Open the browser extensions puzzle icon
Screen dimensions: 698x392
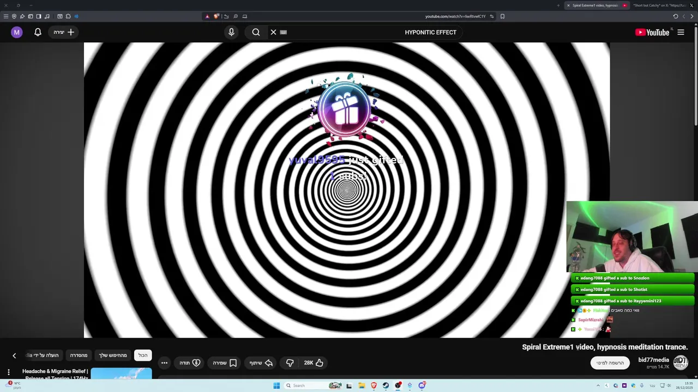click(68, 16)
